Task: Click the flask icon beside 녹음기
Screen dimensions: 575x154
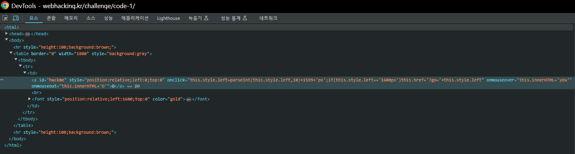Action: click(206, 18)
